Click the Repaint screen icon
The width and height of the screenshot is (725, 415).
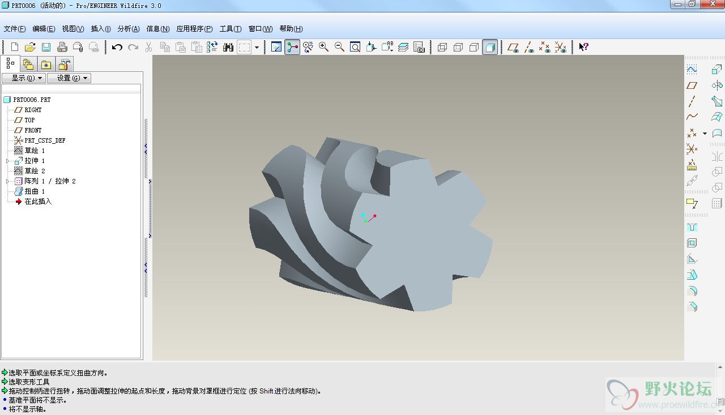pyautogui.click(x=276, y=47)
